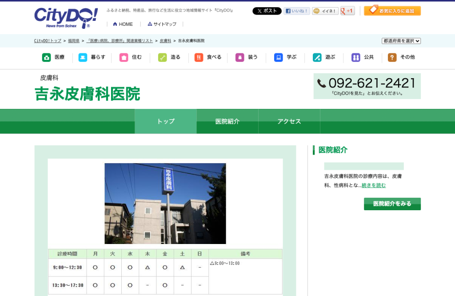Click the 吉永皮膚科医院 heading

88,94
